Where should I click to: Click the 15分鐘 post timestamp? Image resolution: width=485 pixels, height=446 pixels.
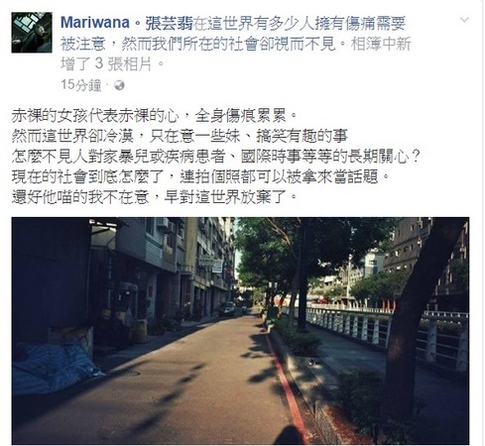pos(81,85)
